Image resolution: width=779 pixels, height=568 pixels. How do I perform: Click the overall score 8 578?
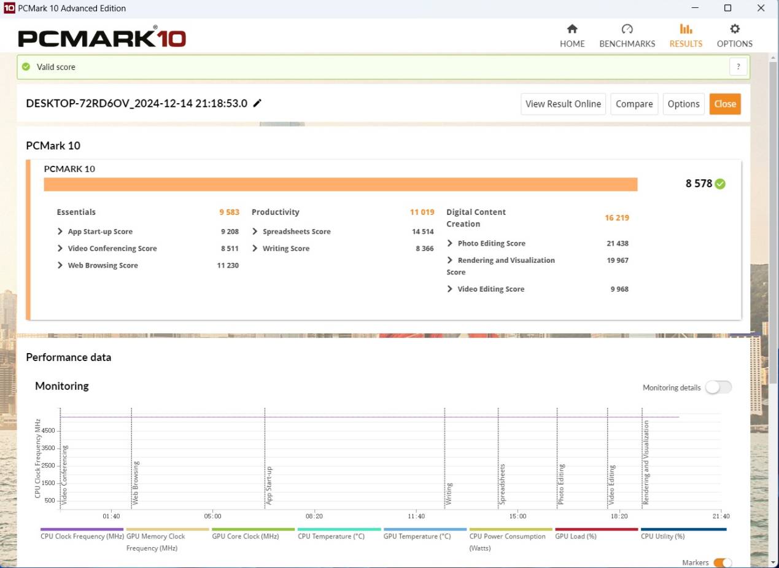(x=699, y=184)
